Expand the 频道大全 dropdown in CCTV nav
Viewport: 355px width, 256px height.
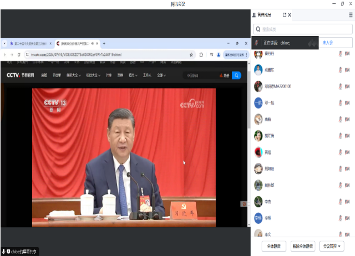pyautogui.click(x=74, y=75)
